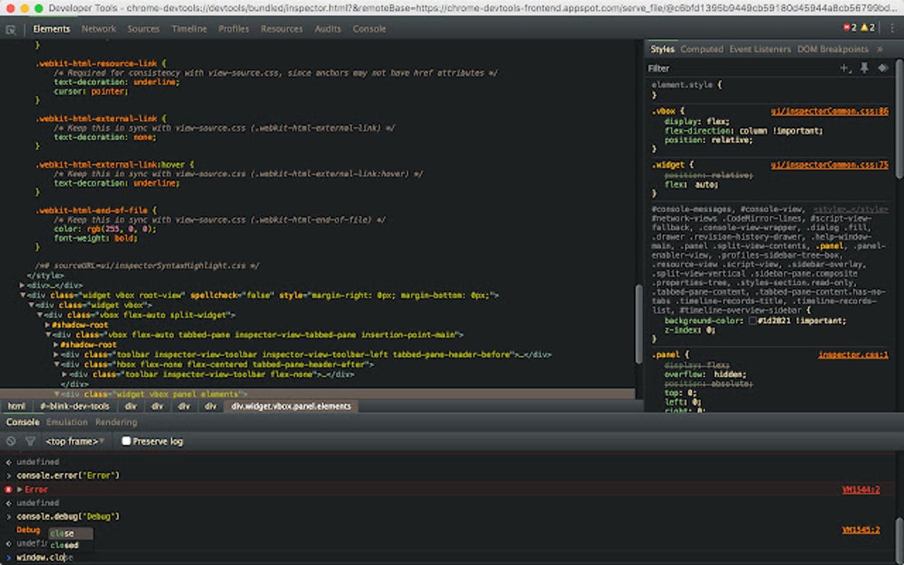904x565 pixels.
Task: Toggle element state with the pin icon
Action: [862, 68]
